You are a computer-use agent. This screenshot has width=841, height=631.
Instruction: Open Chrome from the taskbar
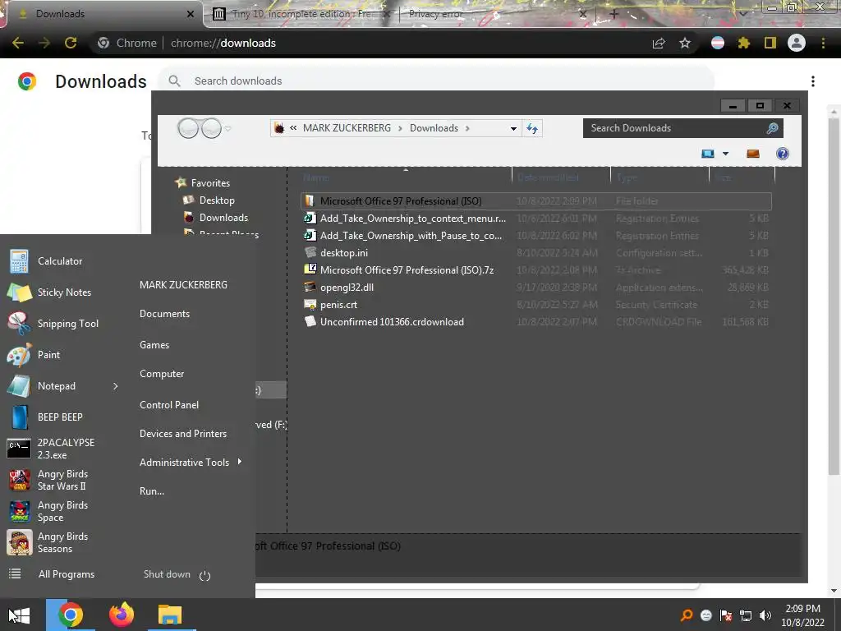pos(71,615)
